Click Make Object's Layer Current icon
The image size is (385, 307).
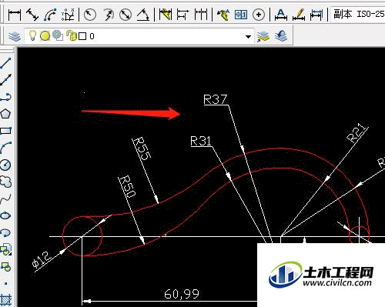263,36
